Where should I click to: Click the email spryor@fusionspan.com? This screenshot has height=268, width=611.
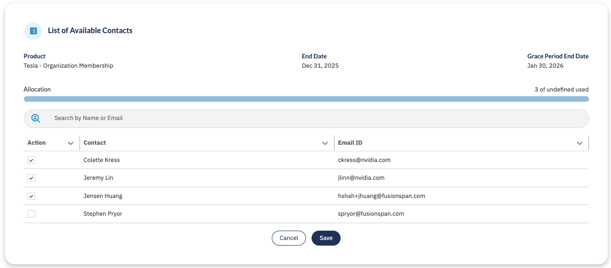(x=371, y=214)
